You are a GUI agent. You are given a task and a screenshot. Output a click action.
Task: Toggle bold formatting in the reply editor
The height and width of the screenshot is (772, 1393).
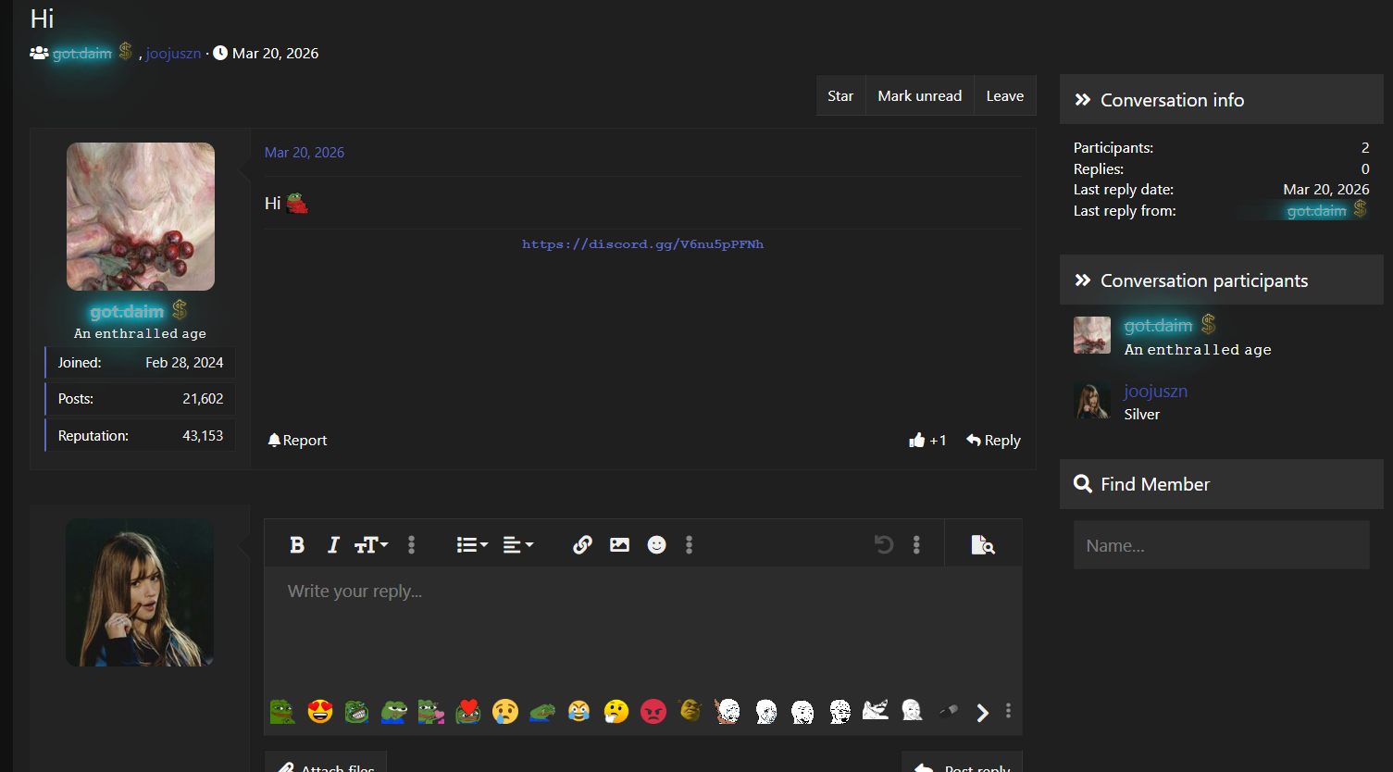[x=297, y=545]
